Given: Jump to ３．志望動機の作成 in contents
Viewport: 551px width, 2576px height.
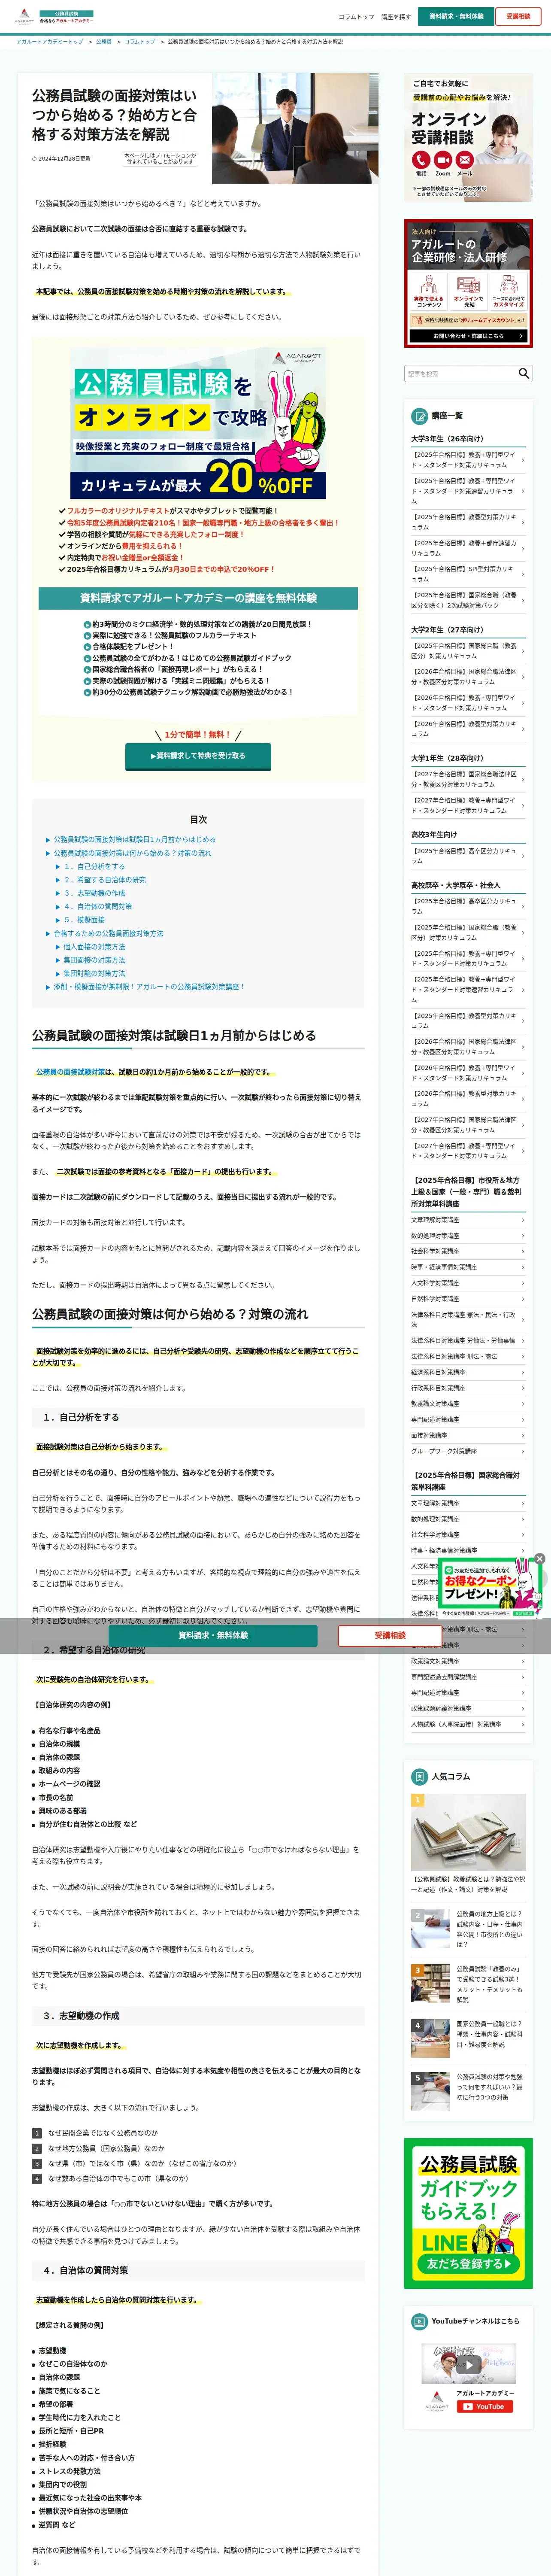Looking at the screenshot, I should click(x=94, y=893).
